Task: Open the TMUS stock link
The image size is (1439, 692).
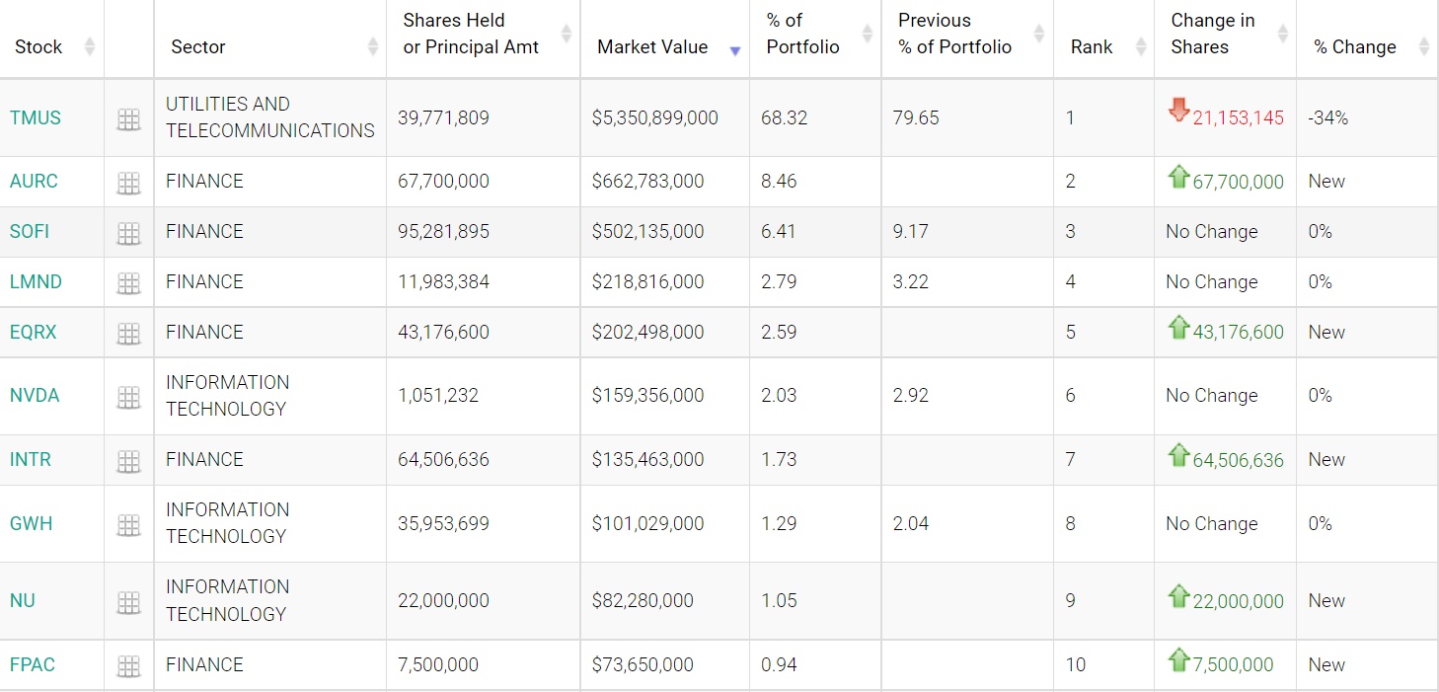Action: pos(36,117)
